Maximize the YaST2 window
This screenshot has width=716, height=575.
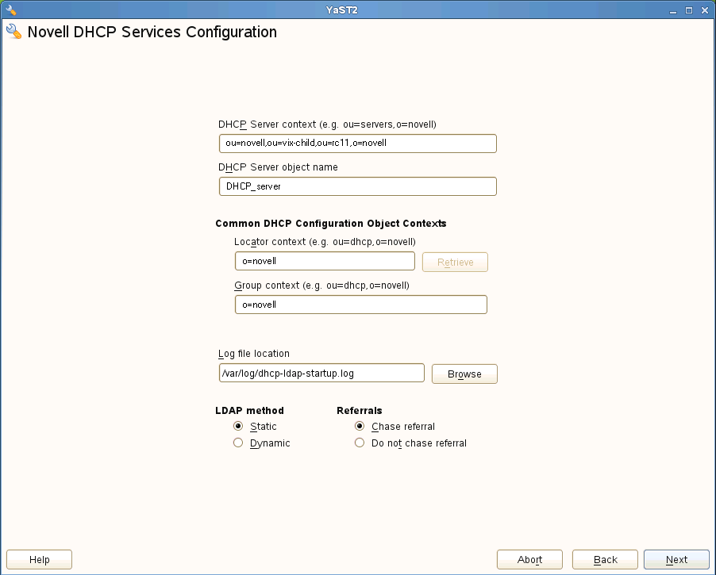[x=689, y=10]
